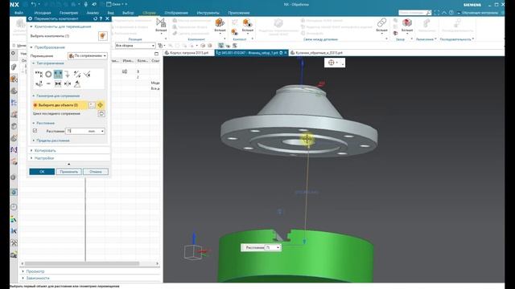This screenshot has height=289, width=515.
Task: Click the orange context icon with eye
Action: pos(247,22)
